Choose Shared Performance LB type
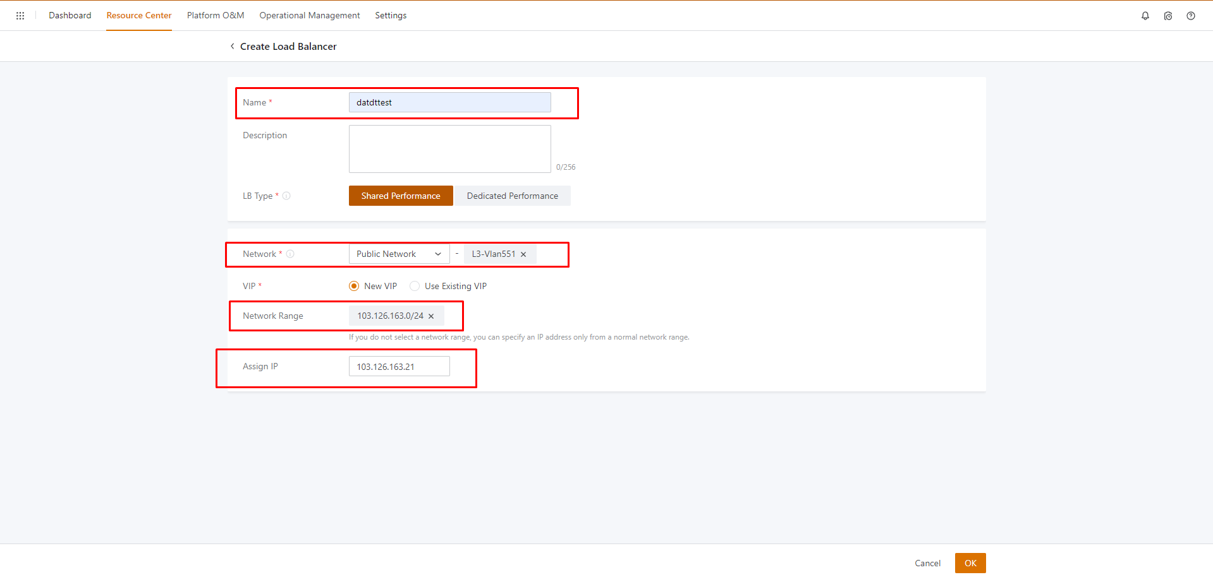 400,196
